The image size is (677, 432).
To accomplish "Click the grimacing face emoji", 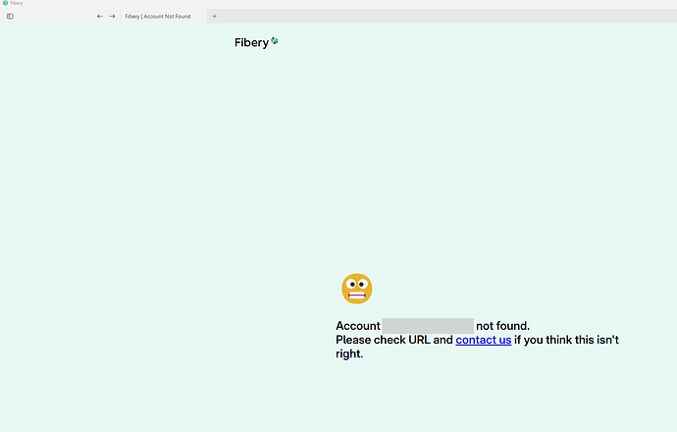I will point(356,289).
